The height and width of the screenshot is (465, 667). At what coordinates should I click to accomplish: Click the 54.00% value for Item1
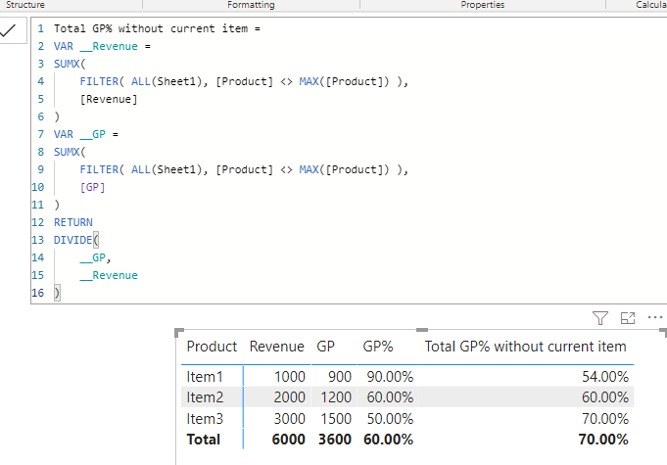coord(605,377)
